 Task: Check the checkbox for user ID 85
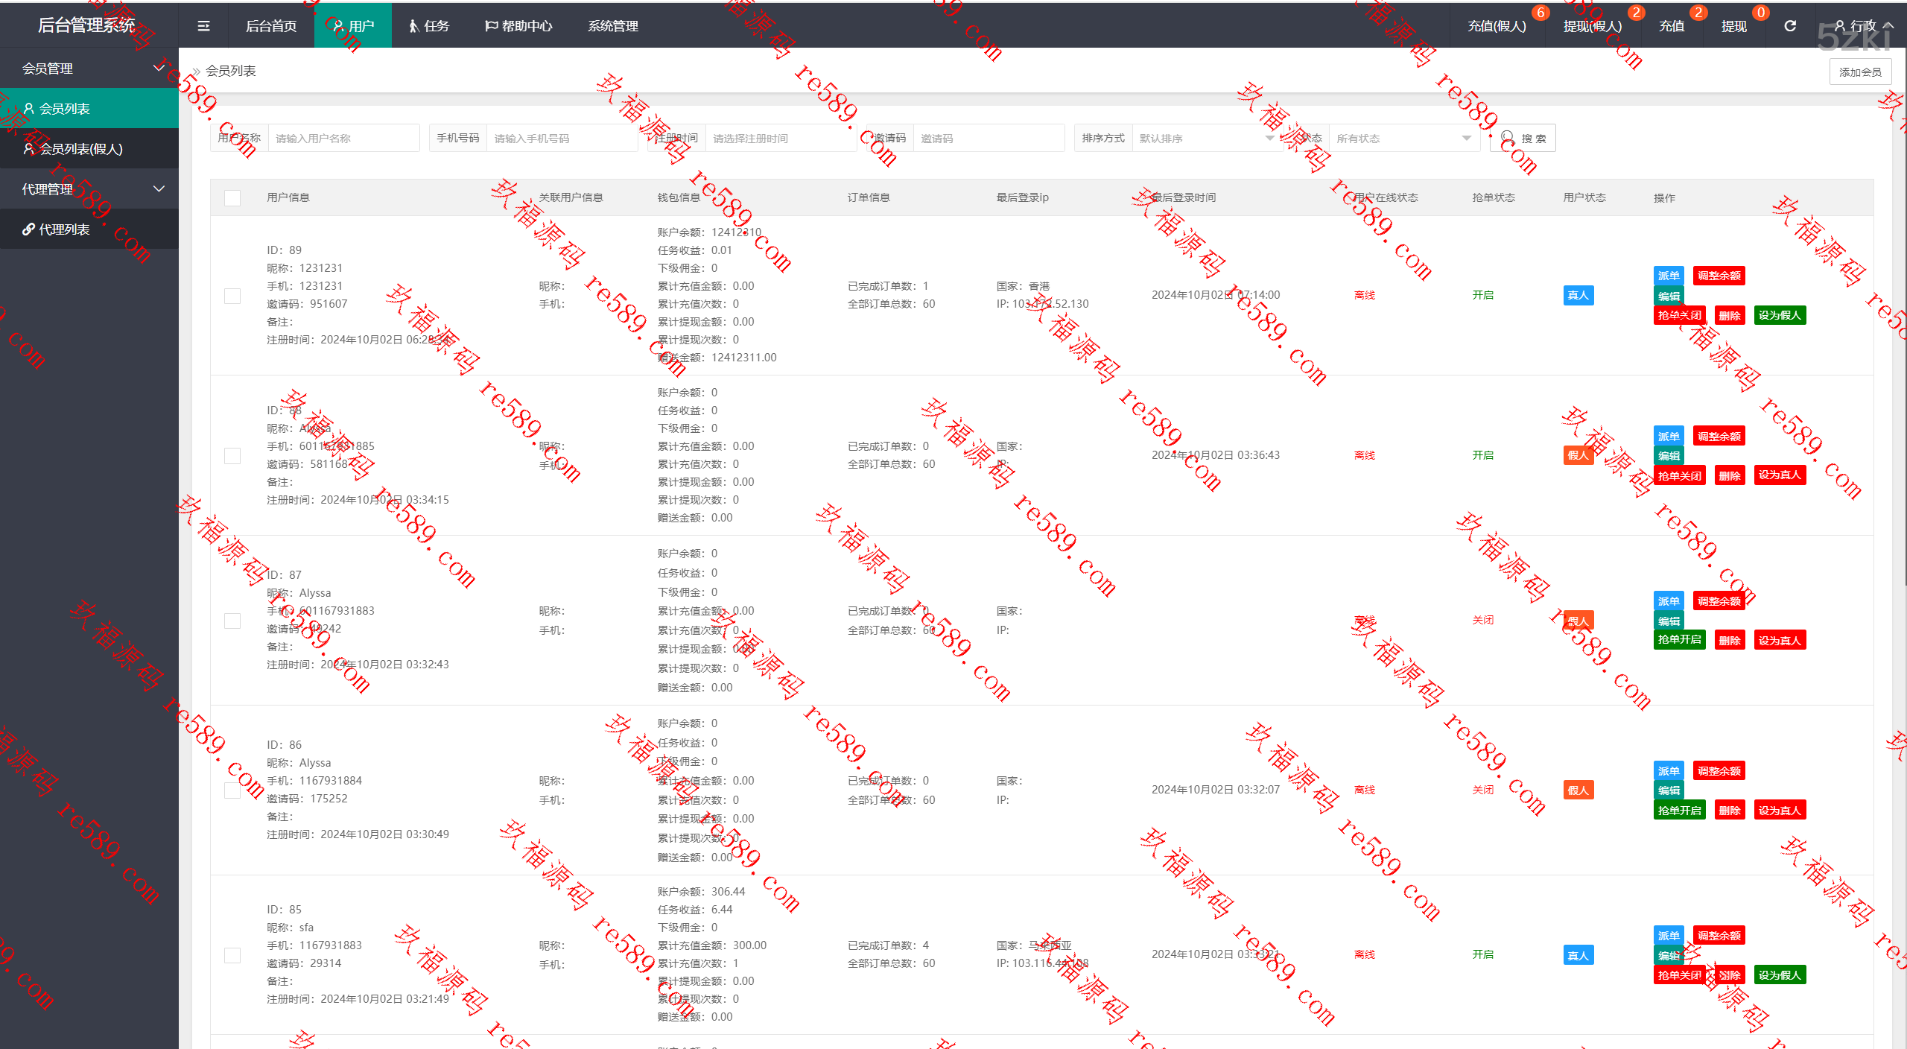pos(232,955)
